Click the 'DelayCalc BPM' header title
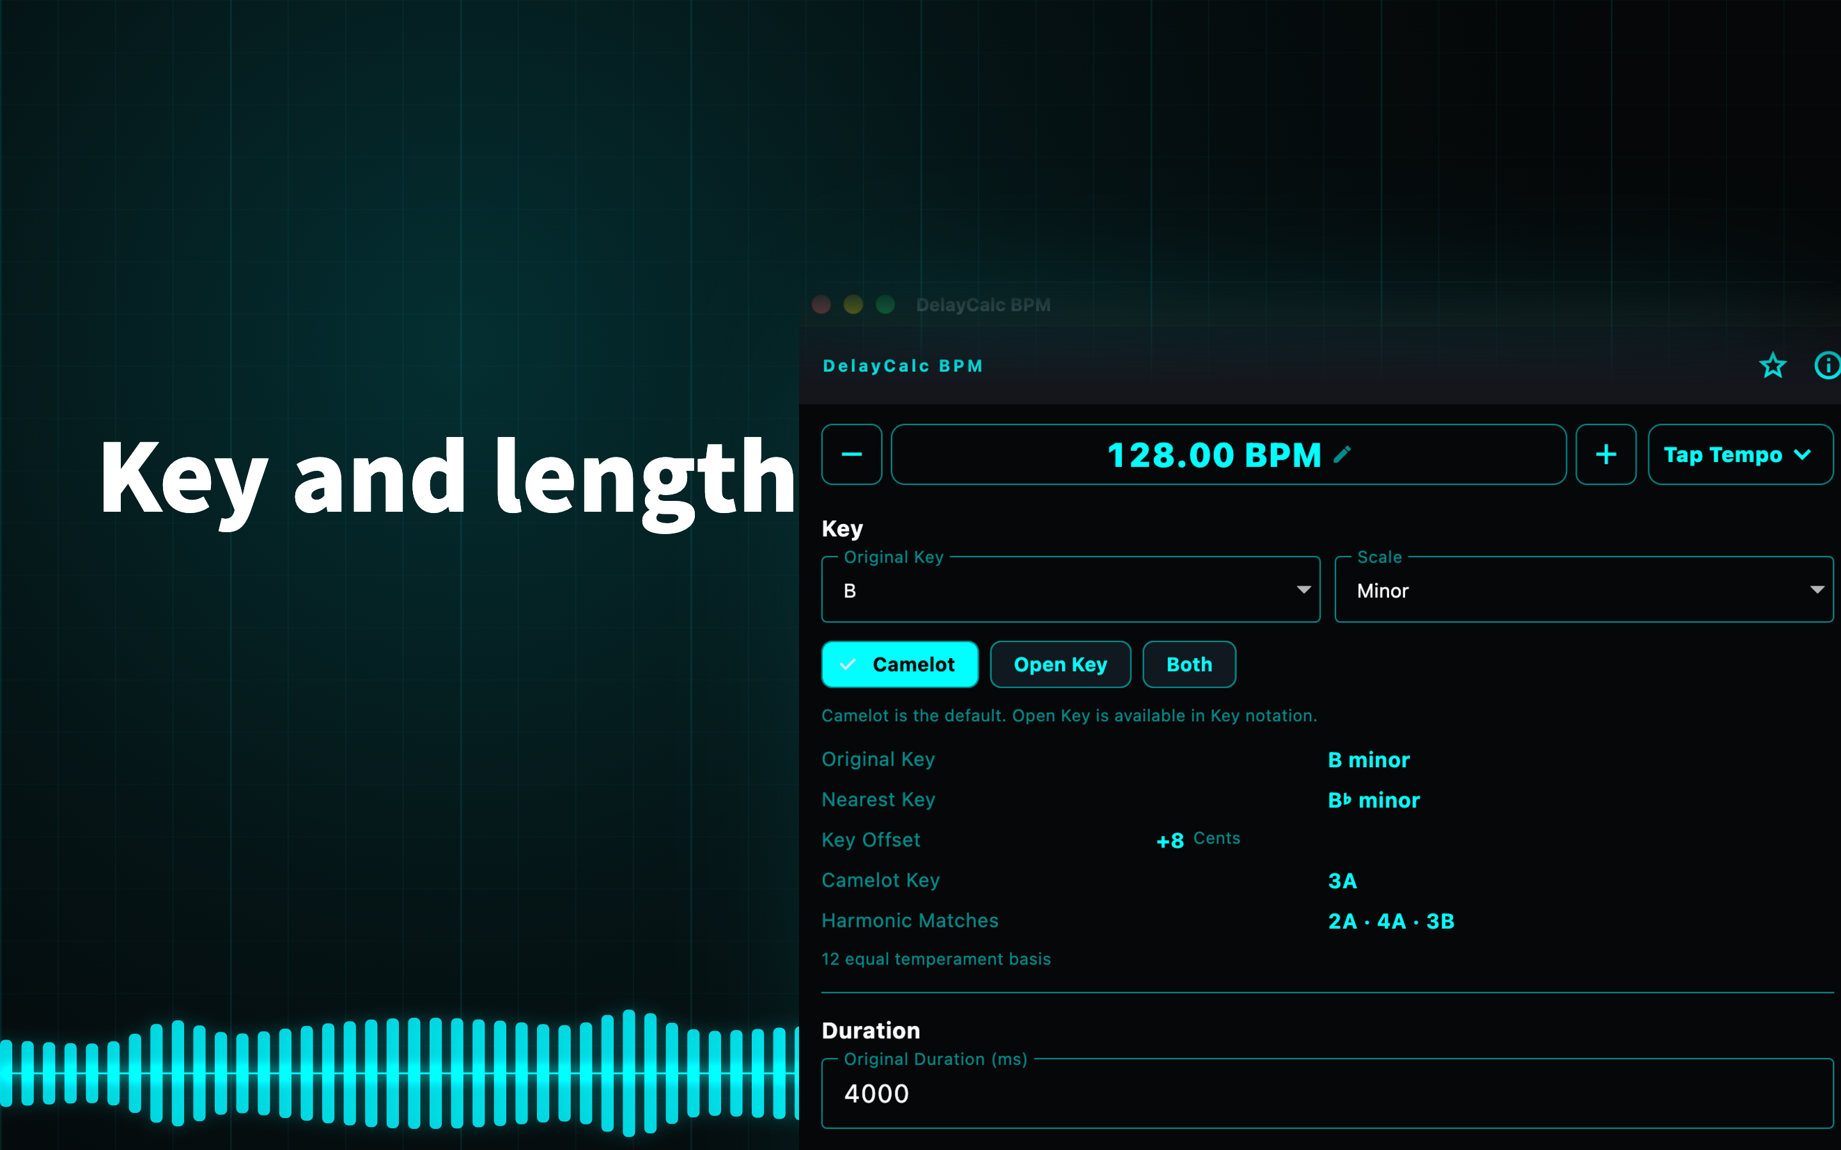 [x=903, y=366]
